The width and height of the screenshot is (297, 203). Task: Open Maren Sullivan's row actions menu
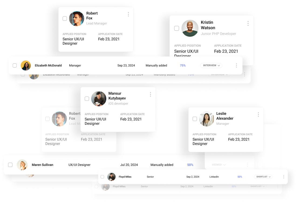coord(248,165)
